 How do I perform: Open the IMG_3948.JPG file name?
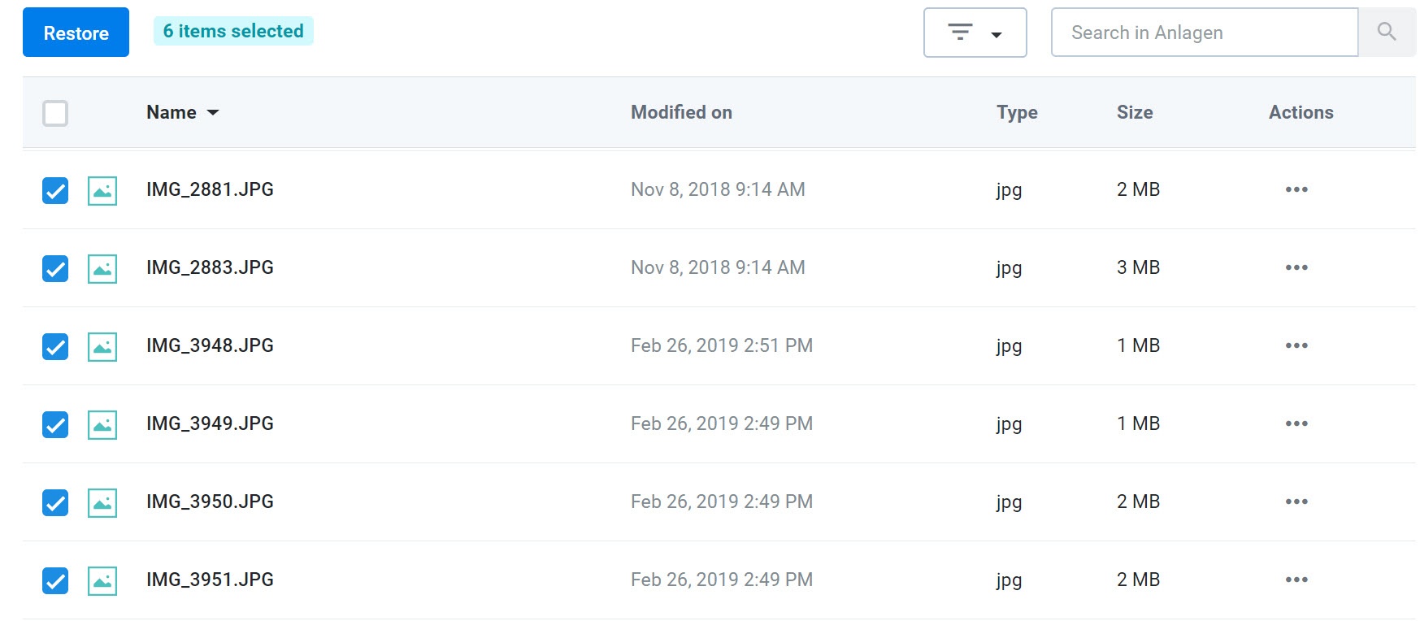pos(210,345)
